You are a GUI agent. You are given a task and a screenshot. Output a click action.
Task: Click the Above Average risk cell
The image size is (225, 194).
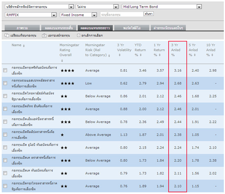pyautogui.click(x=98, y=135)
